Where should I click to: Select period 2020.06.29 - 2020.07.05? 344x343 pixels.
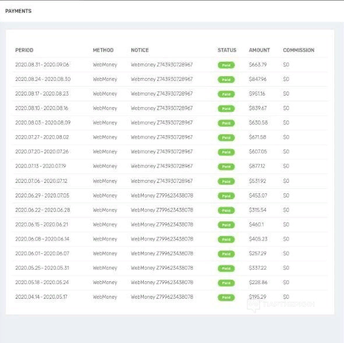pos(42,195)
